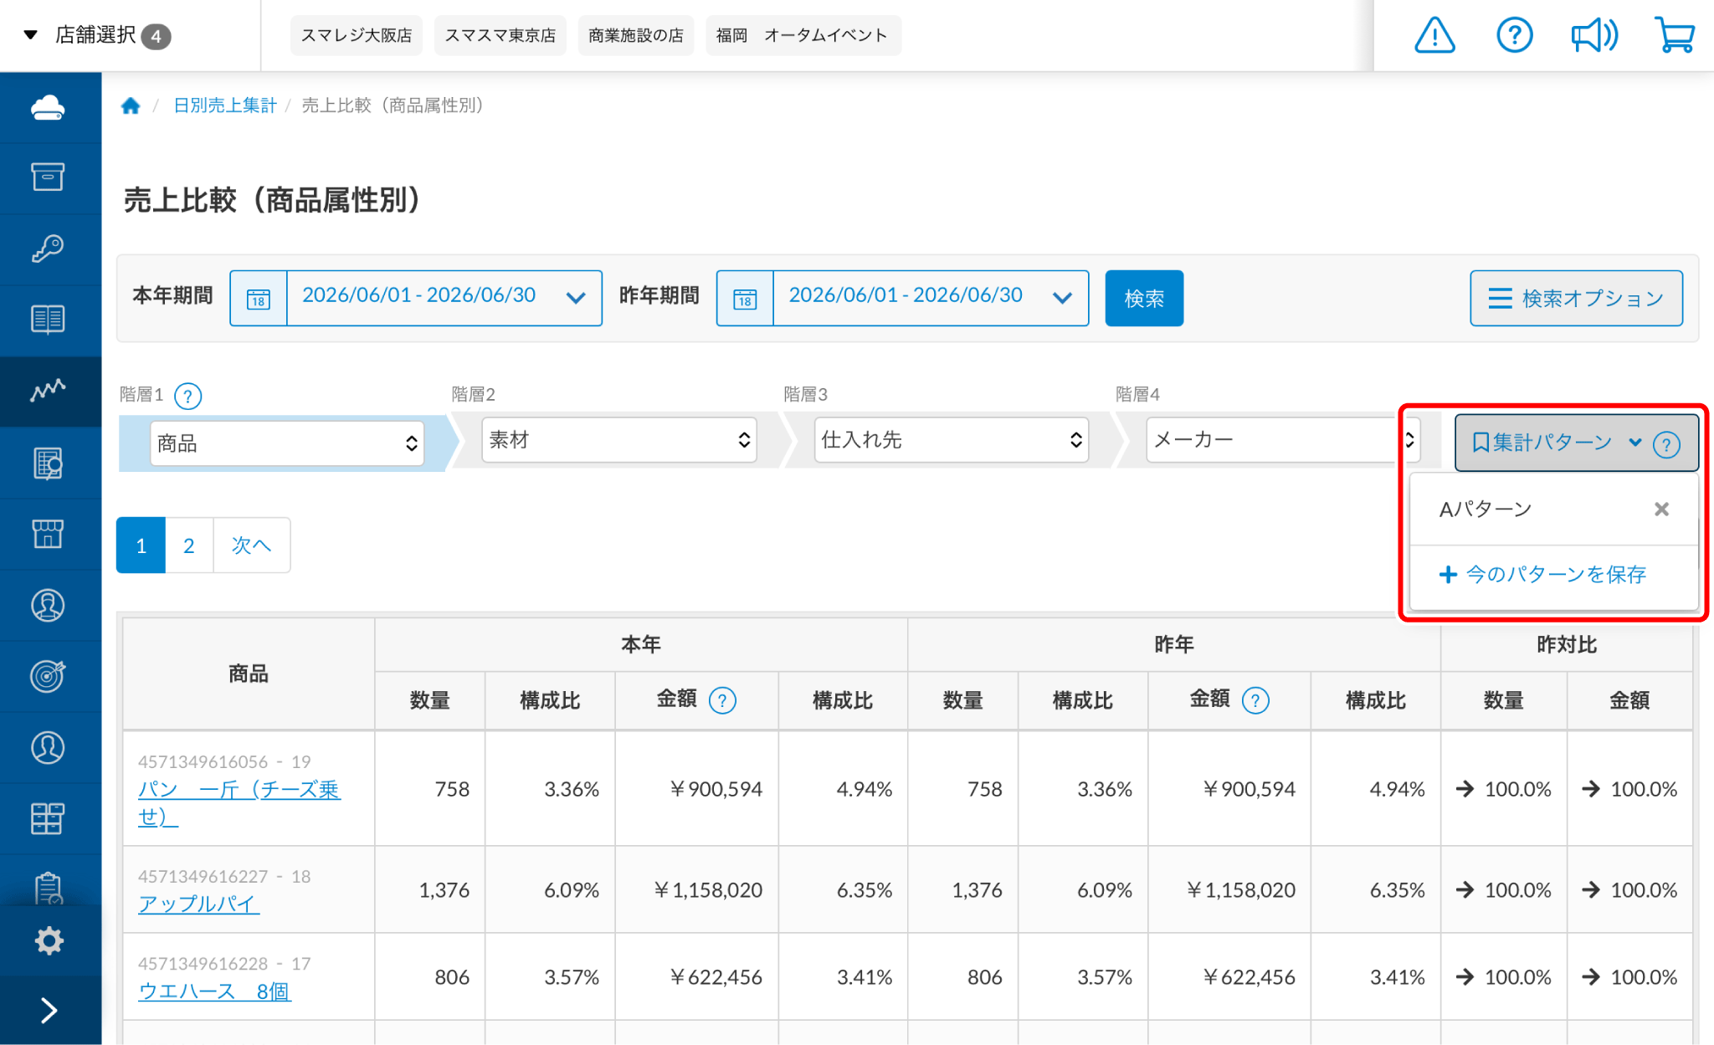Image resolution: width=1714 pixels, height=1045 pixels.
Task: Open the アップルパイ product link
Action: click(x=199, y=904)
